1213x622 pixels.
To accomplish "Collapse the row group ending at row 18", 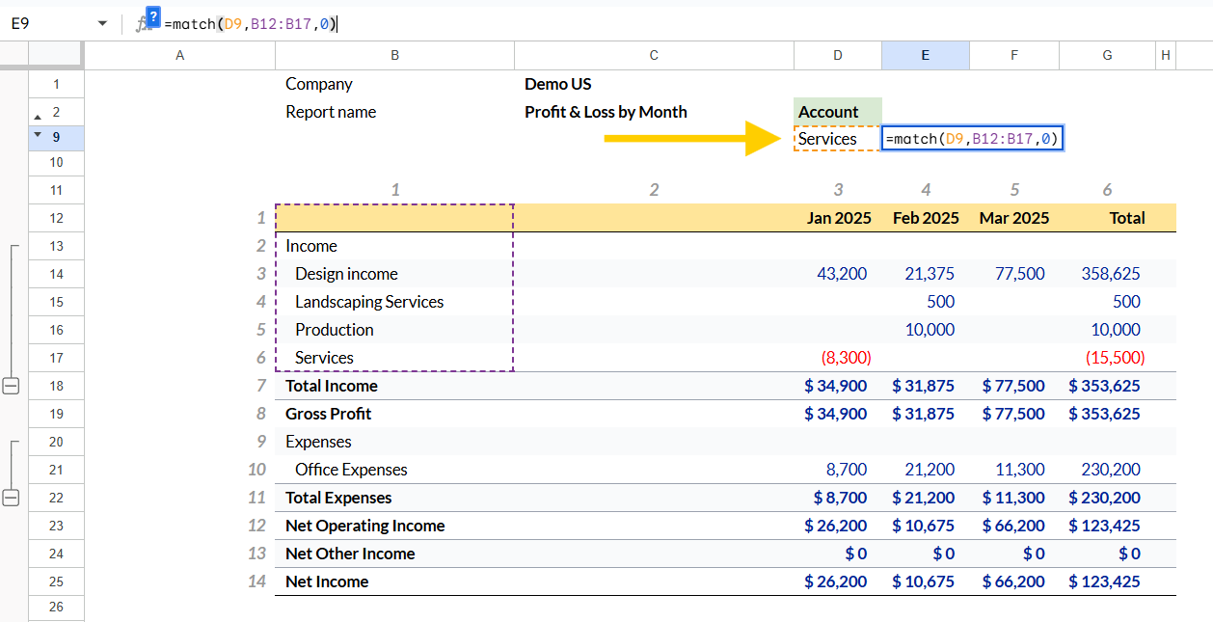I will click(12, 386).
